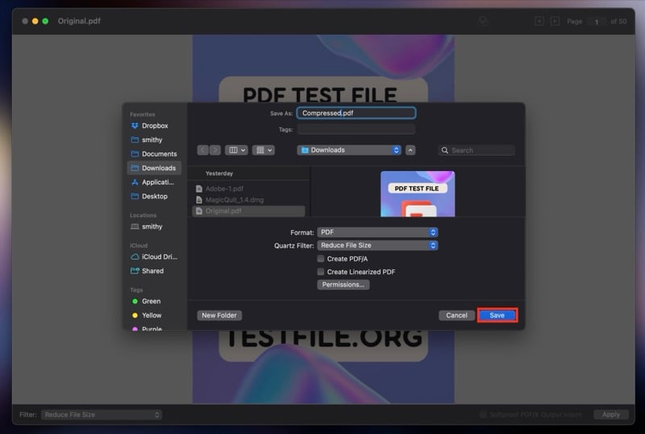Go back with the left arrow button
Viewport: 645px width, 434px height.
click(203, 150)
